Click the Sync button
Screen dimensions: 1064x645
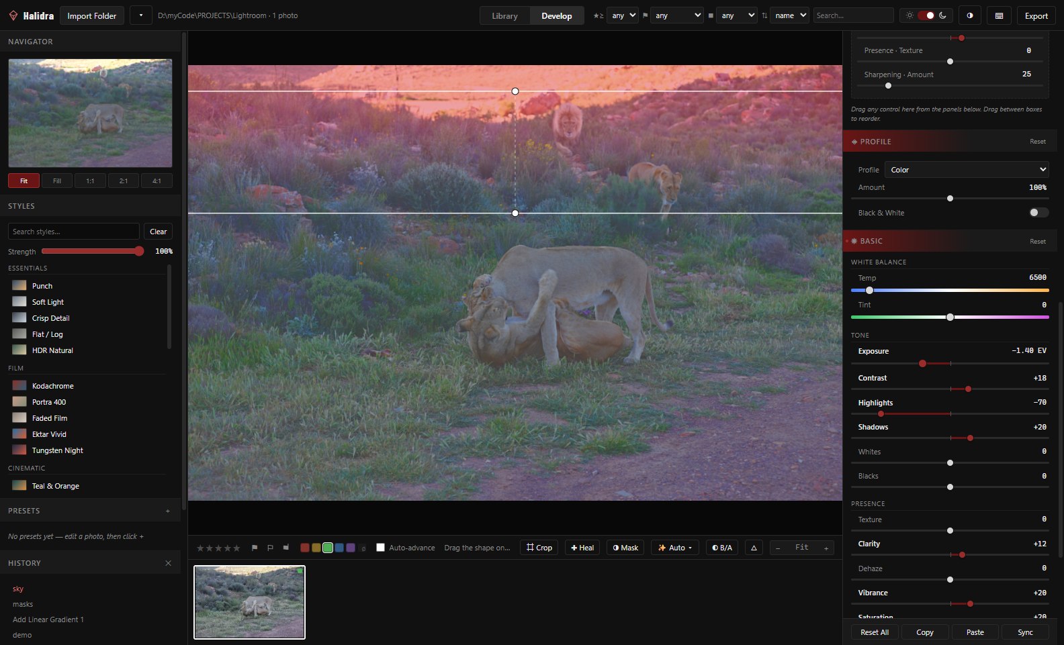1025,632
